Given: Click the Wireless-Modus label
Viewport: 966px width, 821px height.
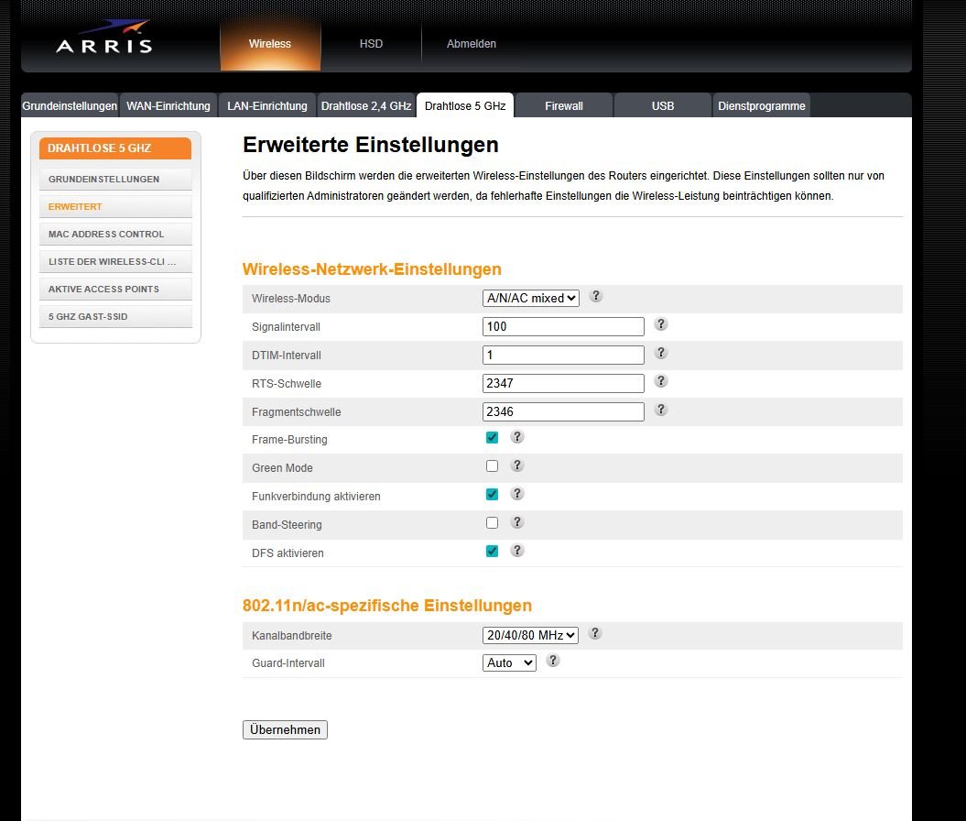Looking at the screenshot, I should [x=291, y=299].
